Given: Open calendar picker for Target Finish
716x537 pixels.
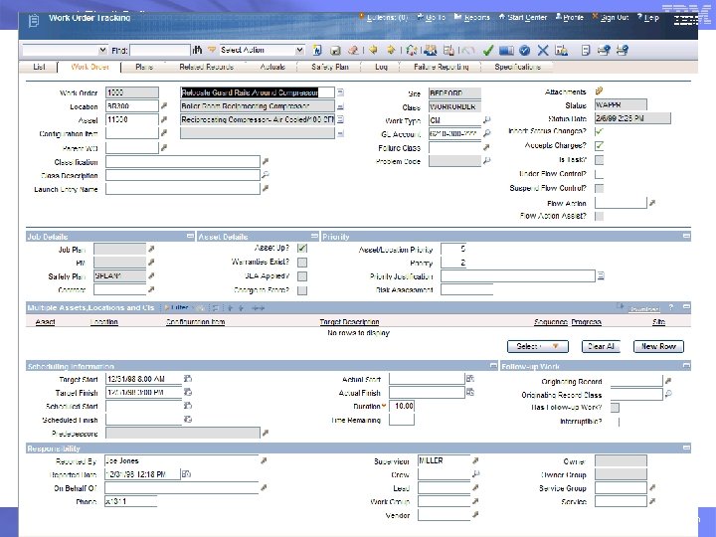Looking at the screenshot, I should tap(187, 392).
